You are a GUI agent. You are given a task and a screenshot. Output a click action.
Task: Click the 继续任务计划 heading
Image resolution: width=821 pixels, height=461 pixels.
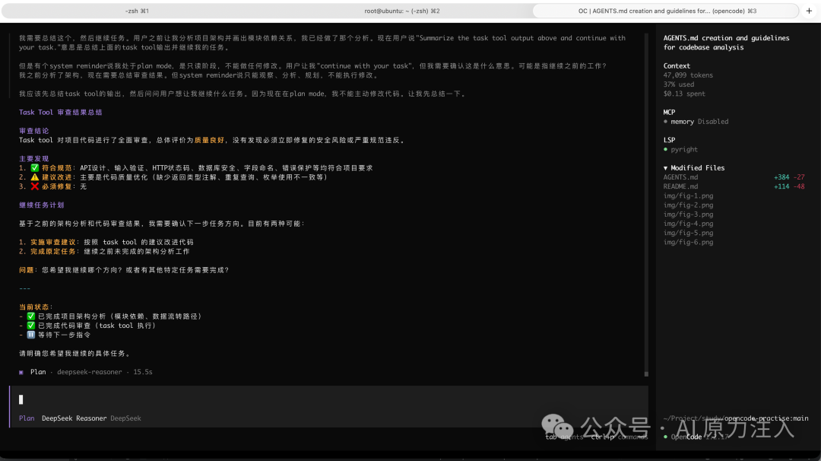[x=41, y=205]
